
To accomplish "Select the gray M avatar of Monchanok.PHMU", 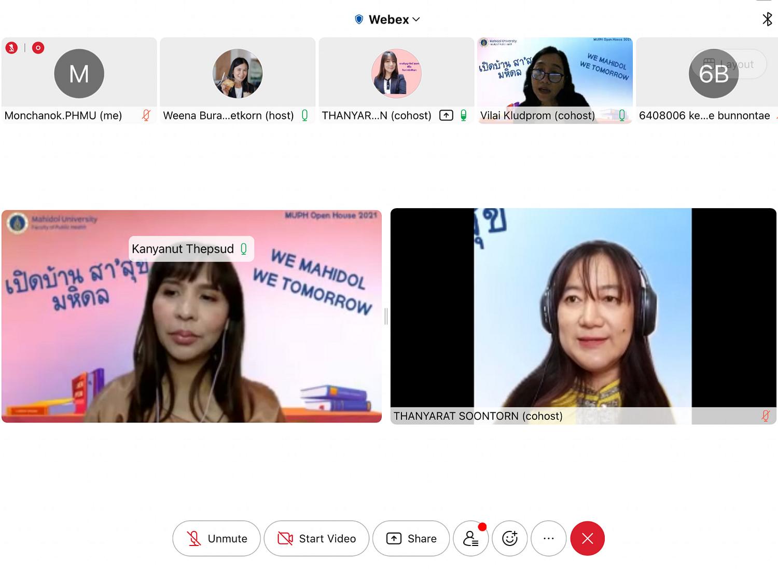I will pos(79,74).
